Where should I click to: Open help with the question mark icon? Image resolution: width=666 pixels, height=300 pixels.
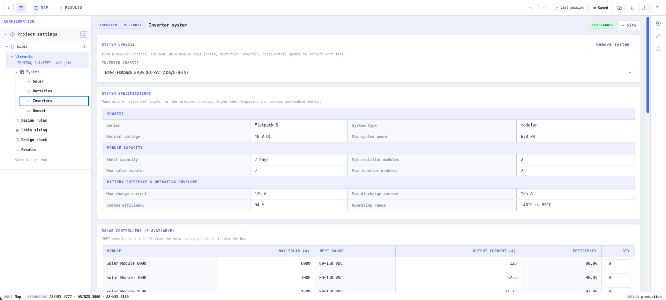pos(657,8)
